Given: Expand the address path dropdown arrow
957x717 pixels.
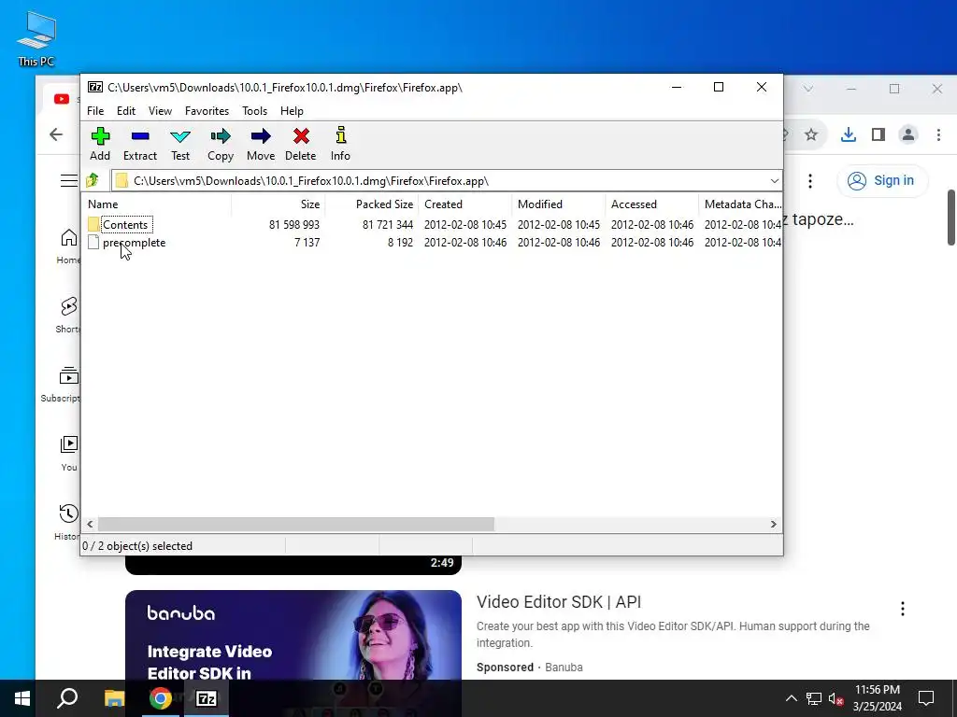Looking at the screenshot, I should [x=774, y=181].
